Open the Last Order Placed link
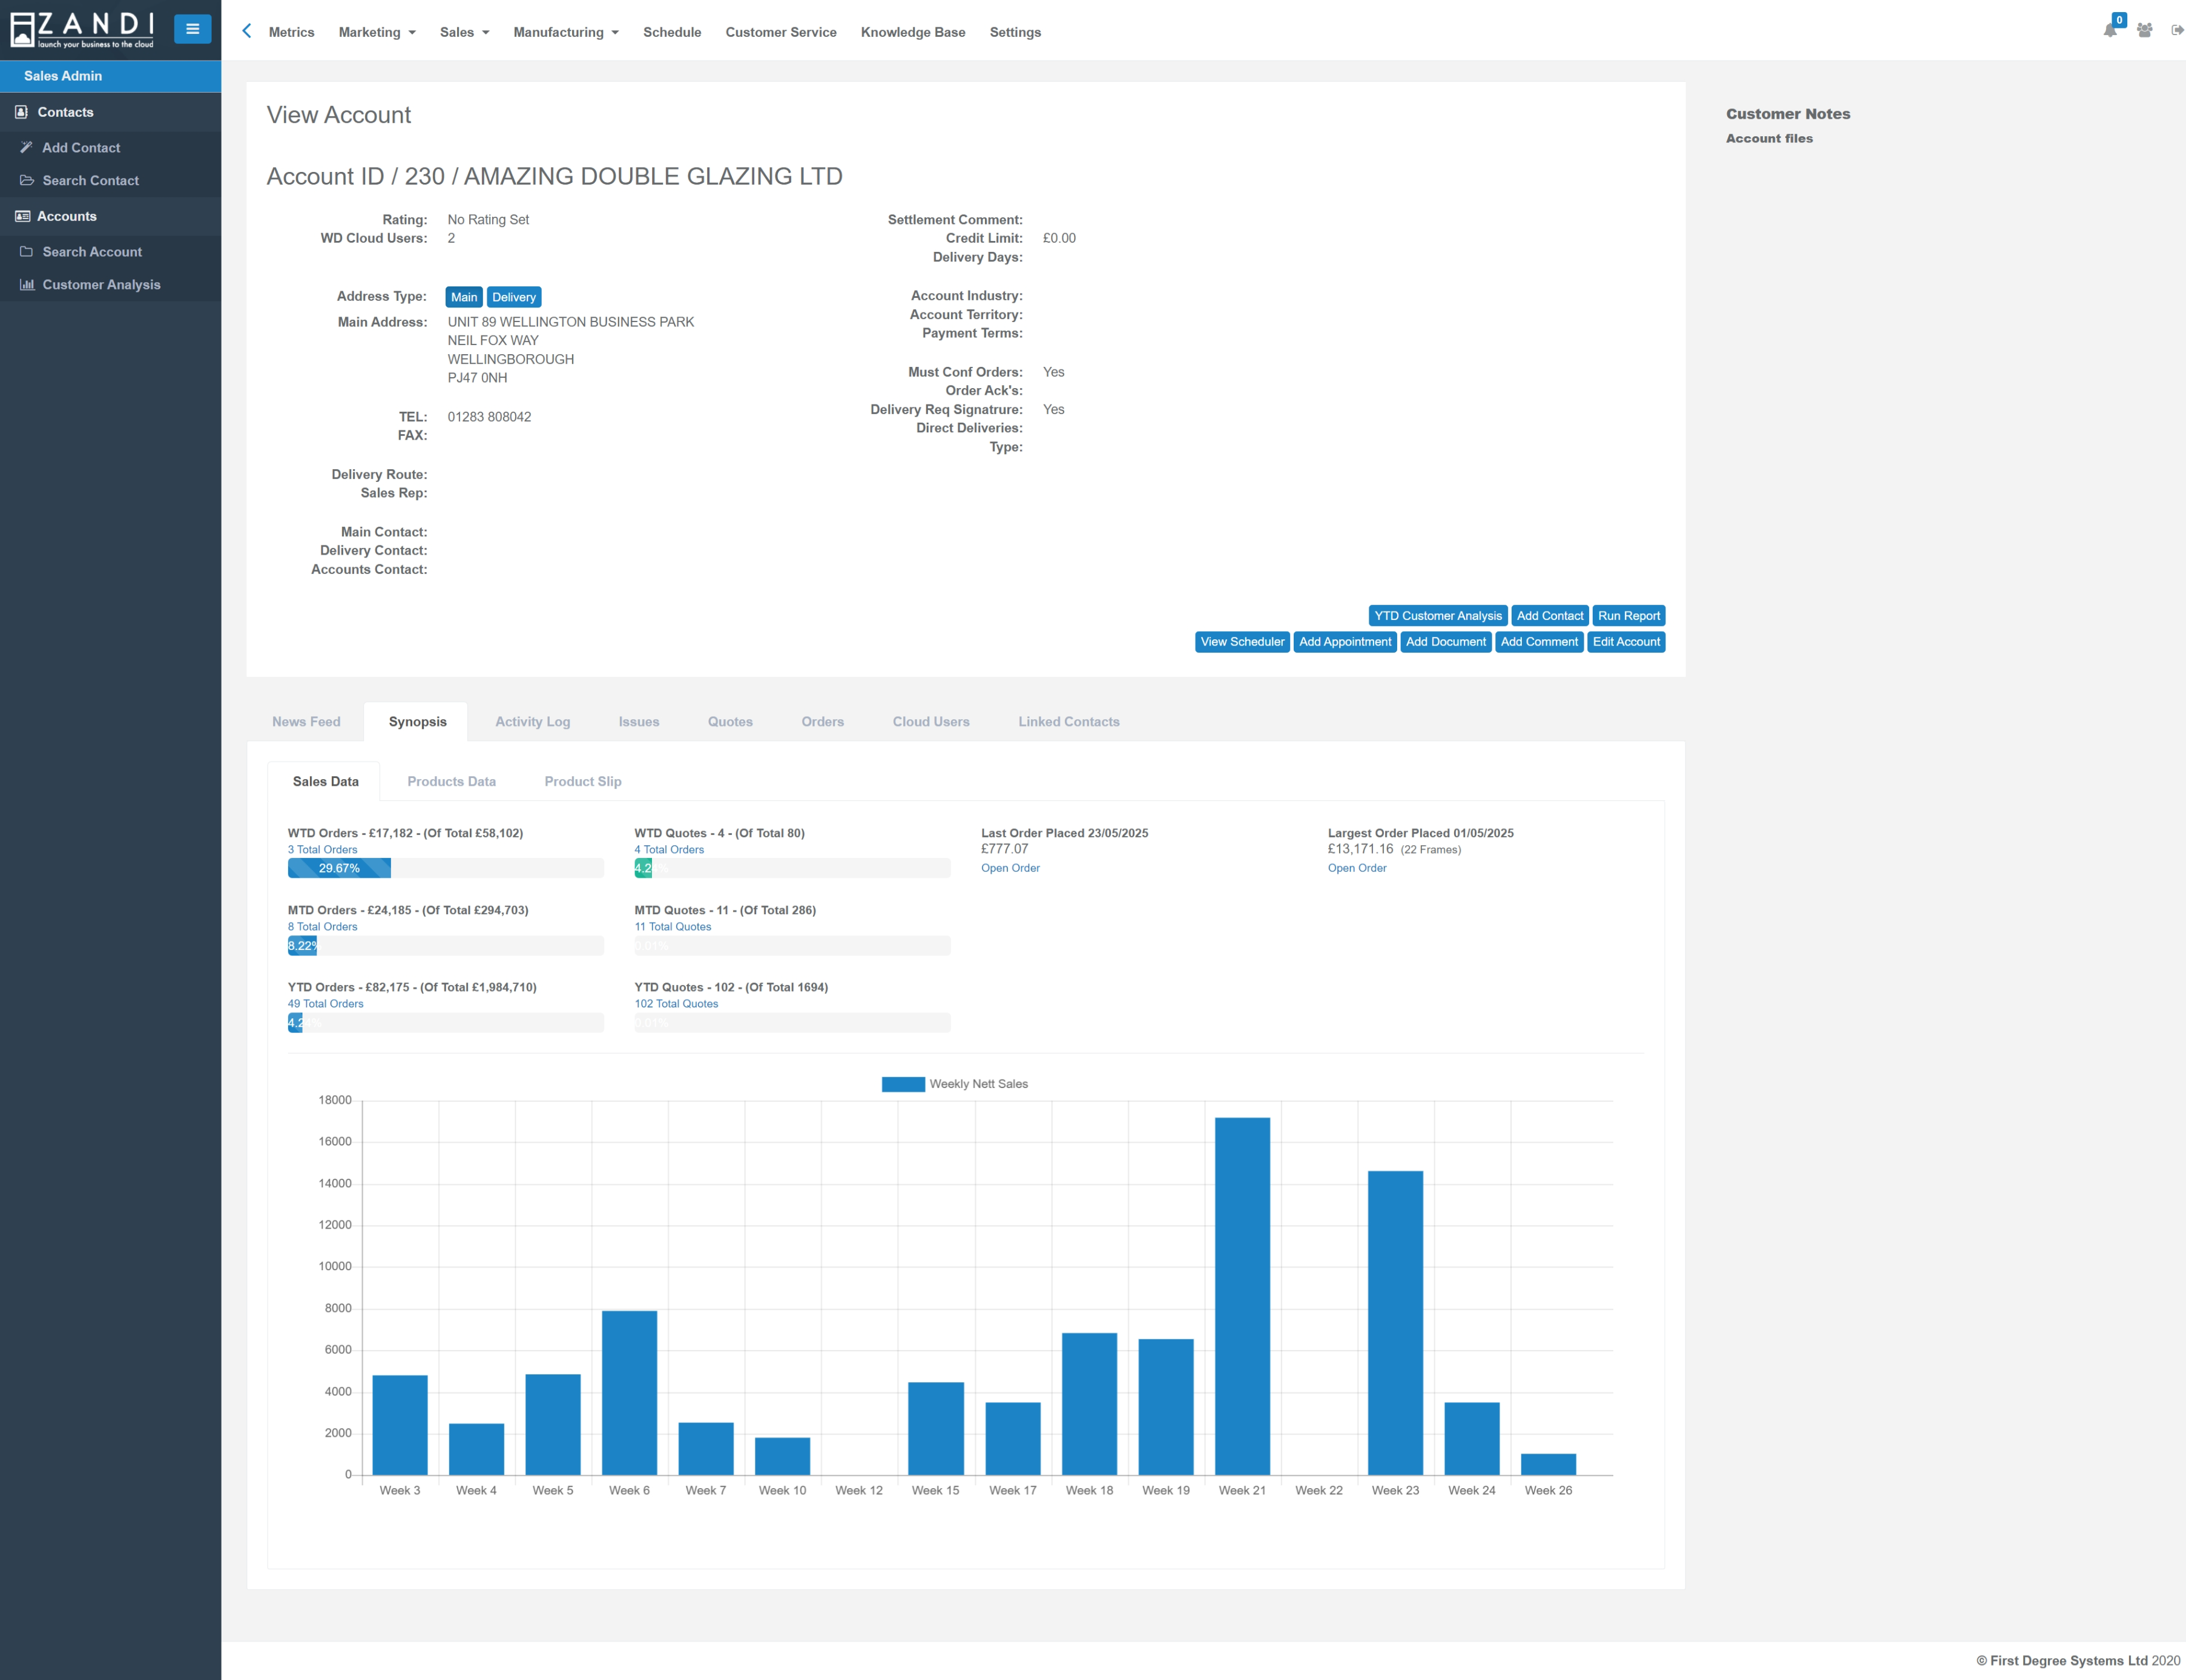 (1010, 868)
